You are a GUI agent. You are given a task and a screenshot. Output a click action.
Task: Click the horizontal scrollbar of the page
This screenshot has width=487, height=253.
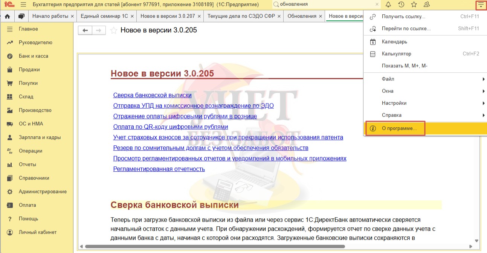point(215,247)
